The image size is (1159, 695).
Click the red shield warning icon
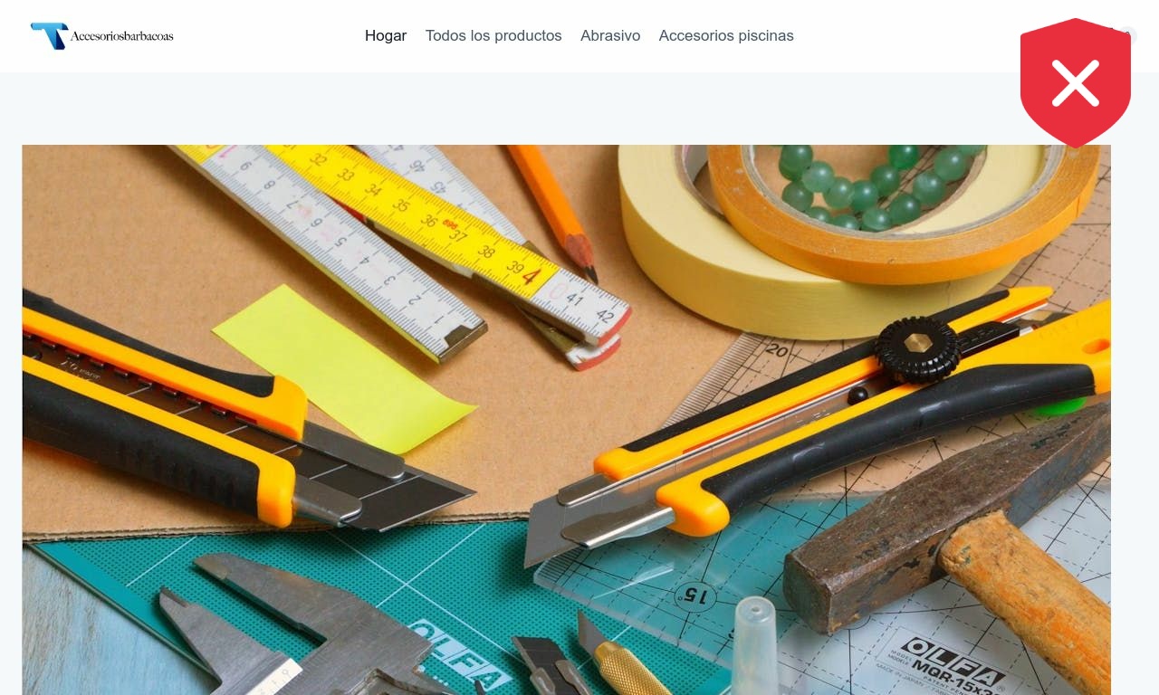coord(1075,82)
